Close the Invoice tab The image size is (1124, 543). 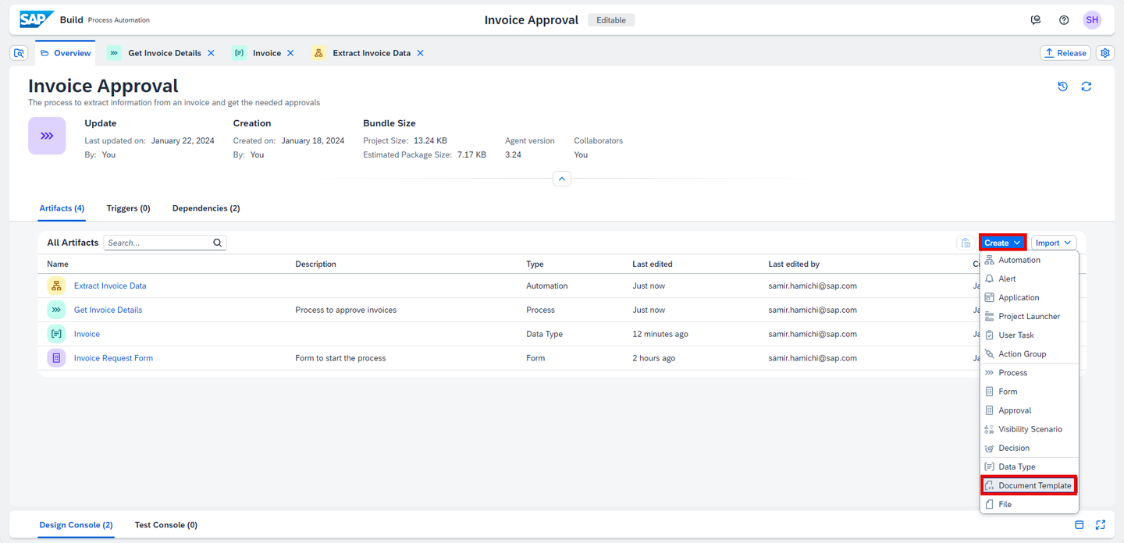pos(290,53)
